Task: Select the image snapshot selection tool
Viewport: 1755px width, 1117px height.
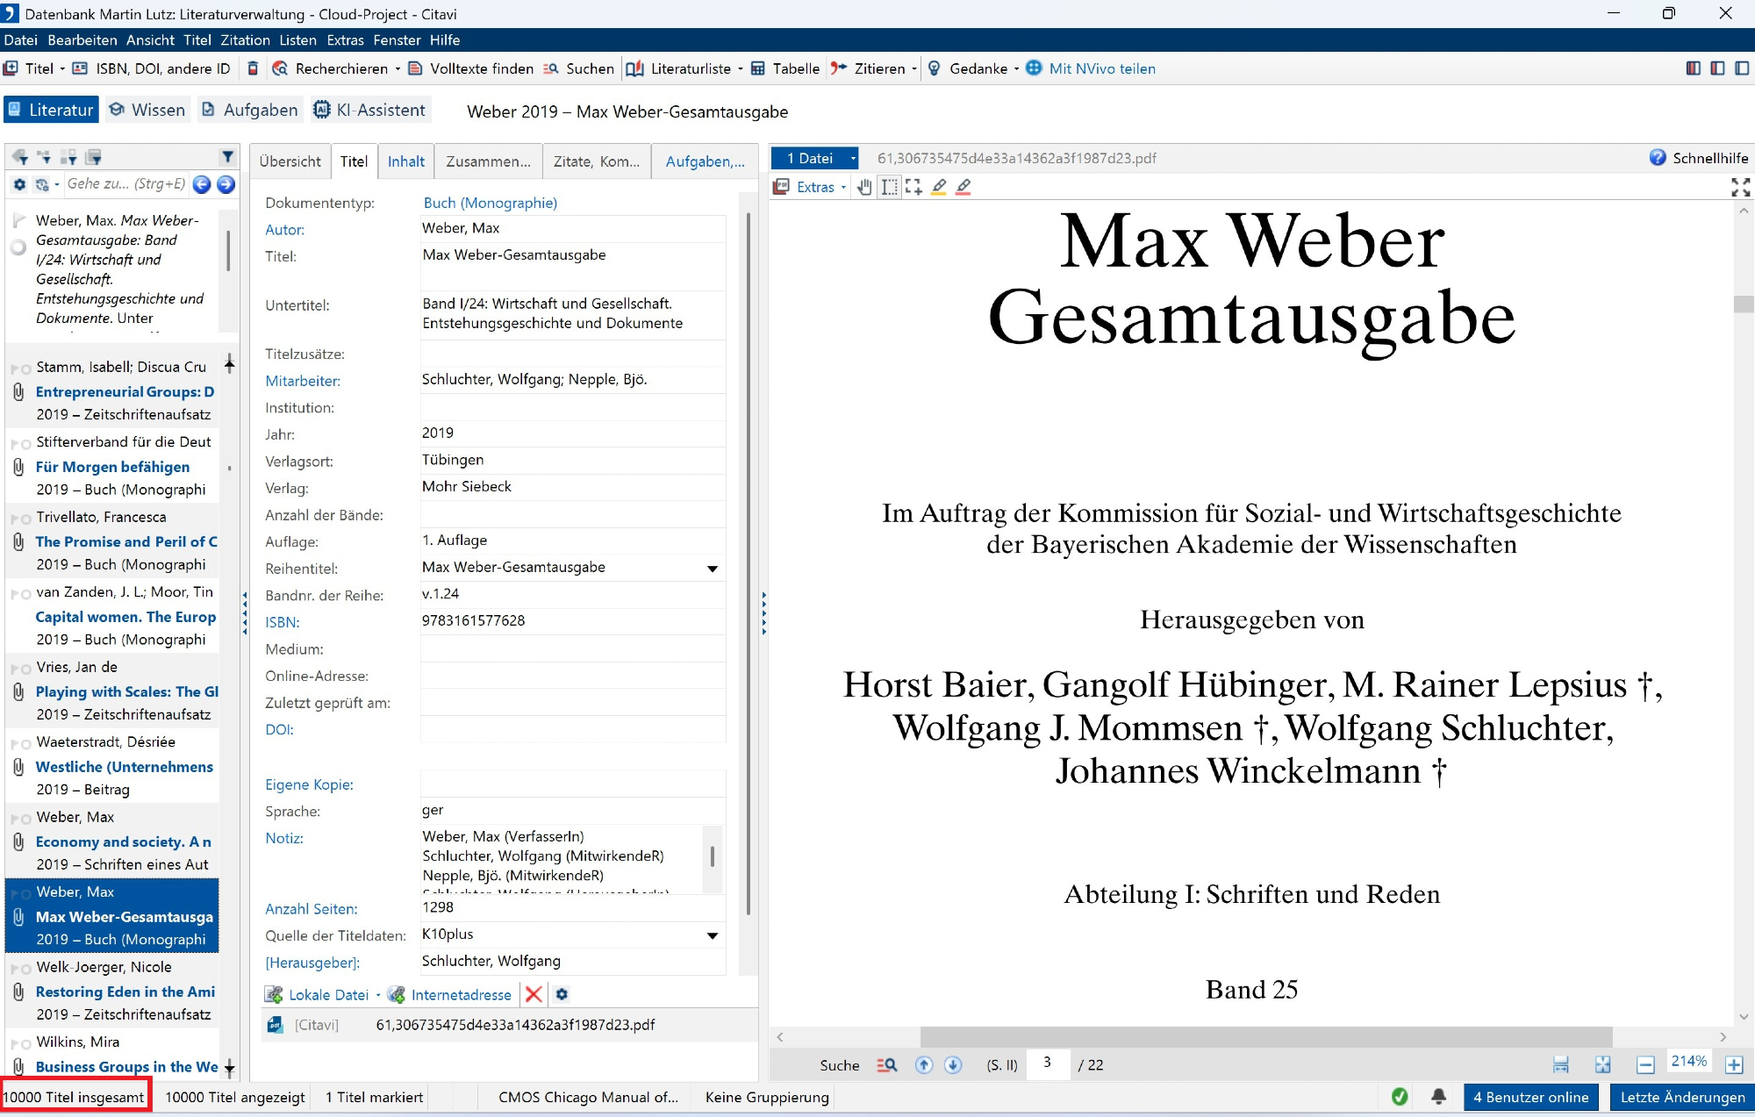Action: pos(913,187)
